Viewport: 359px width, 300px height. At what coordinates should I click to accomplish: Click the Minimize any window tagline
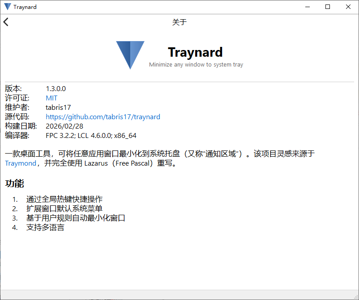click(195, 64)
